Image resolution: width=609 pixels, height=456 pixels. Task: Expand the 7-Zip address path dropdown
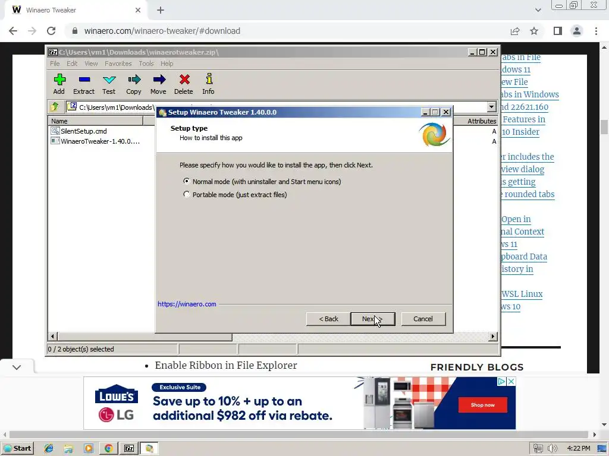(x=491, y=107)
